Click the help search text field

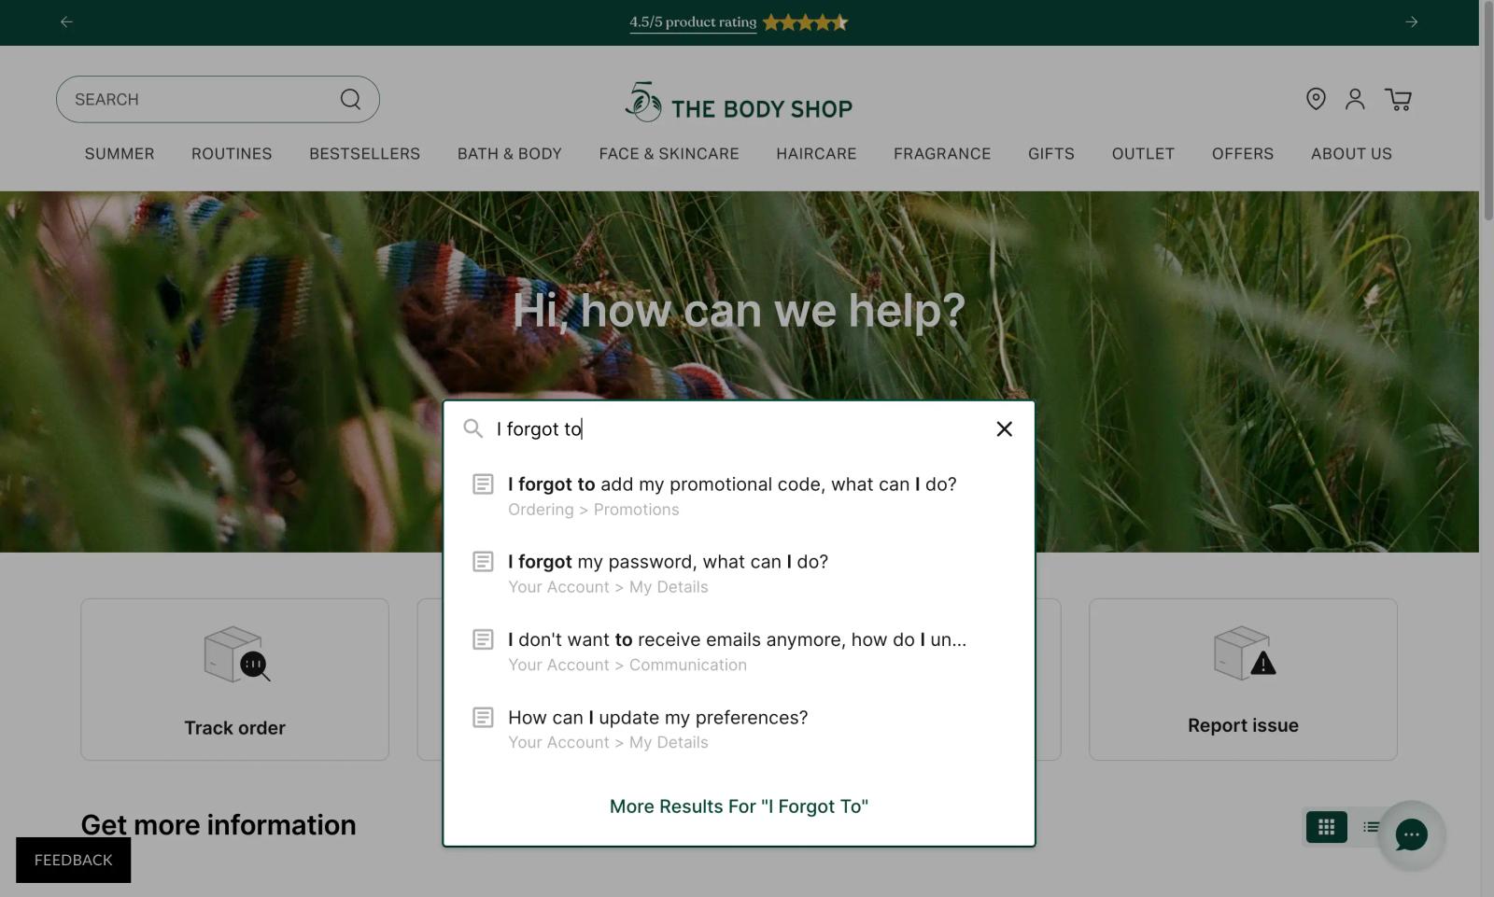[x=738, y=428]
